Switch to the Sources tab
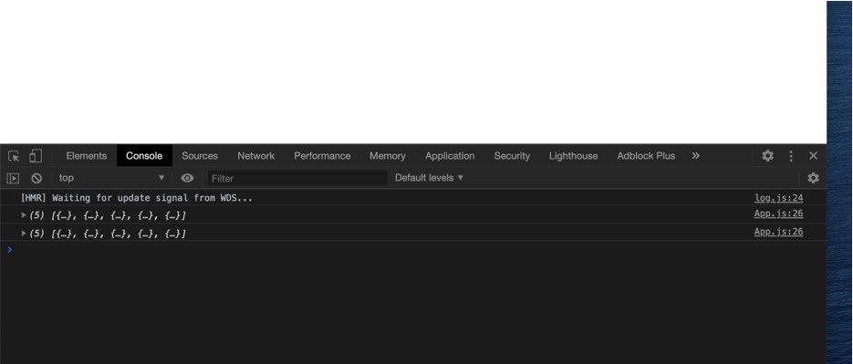Image resolution: width=853 pixels, height=364 pixels. [200, 156]
